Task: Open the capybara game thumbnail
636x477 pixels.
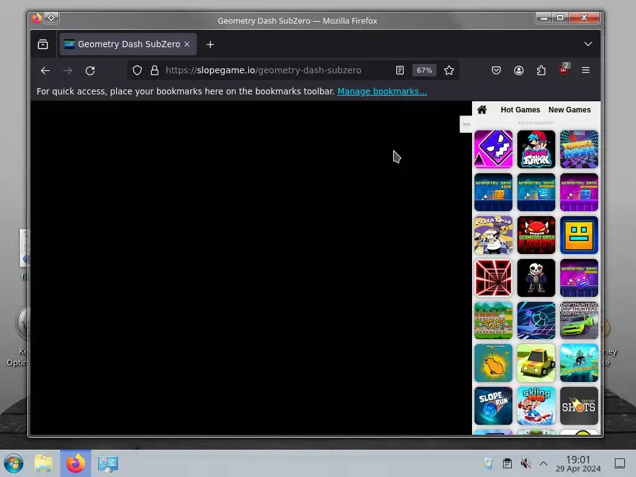Action: pyautogui.click(x=493, y=363)
